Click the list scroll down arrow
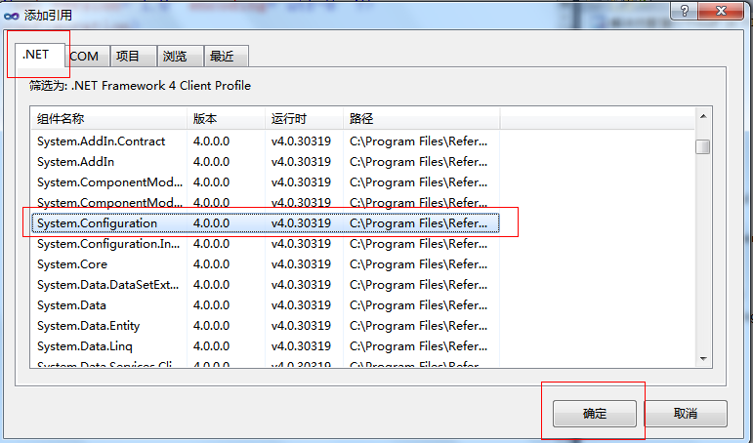The image size is (753, 443). (x=703, y=358)
